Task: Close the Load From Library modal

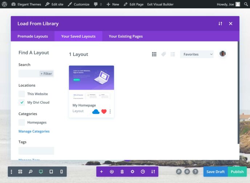Action: (230, 24)
